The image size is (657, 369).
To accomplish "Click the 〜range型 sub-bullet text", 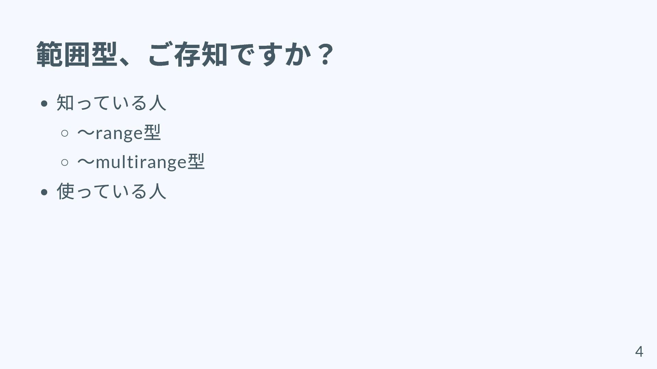I will [x=119, y=132].
